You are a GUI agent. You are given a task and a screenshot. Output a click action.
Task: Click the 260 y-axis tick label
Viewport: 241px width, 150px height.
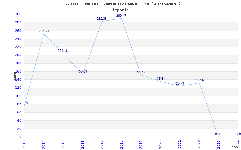click(x=18, y=31)
